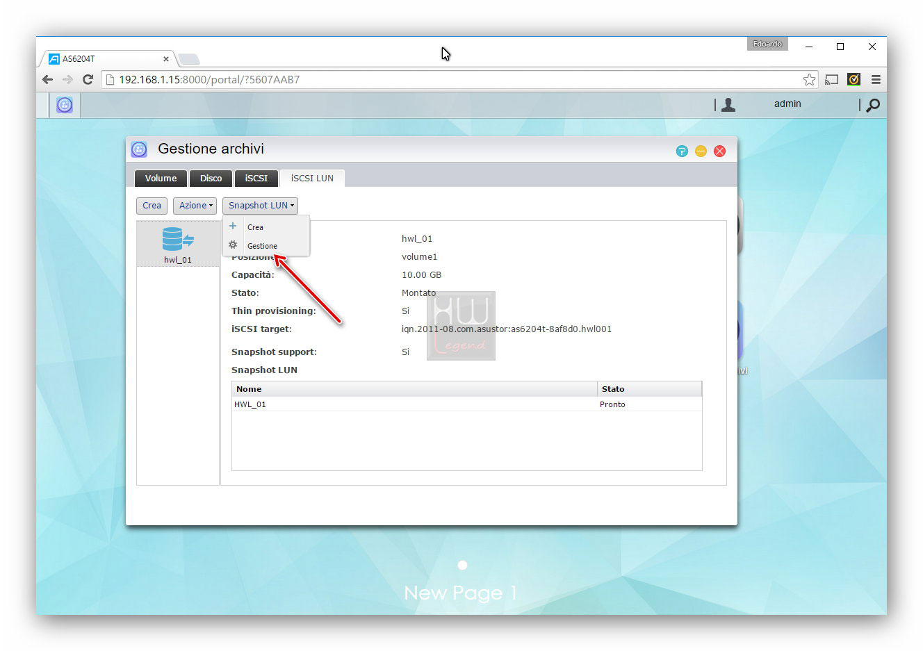
Task: Open the ADM main menu icon
Action: pos(65,105)
